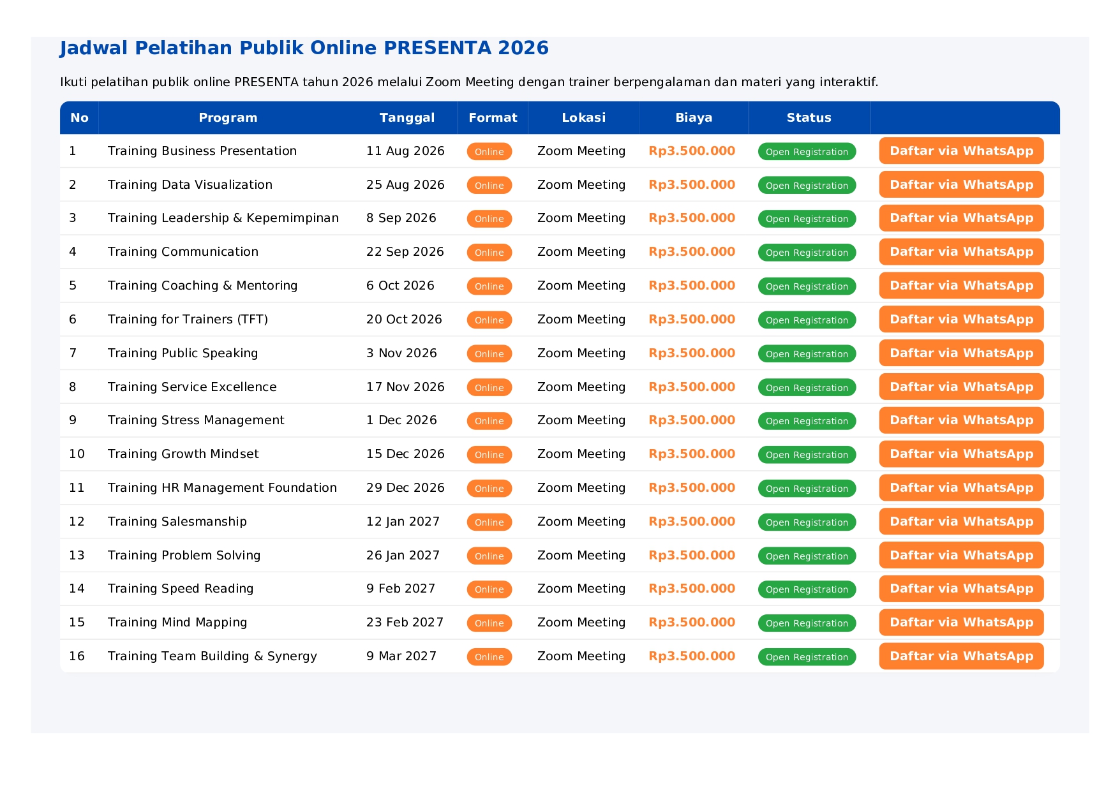Select the 'Training Speed Reading' program name
Screen dimensions: 1120x791
(x=181, y=589)
